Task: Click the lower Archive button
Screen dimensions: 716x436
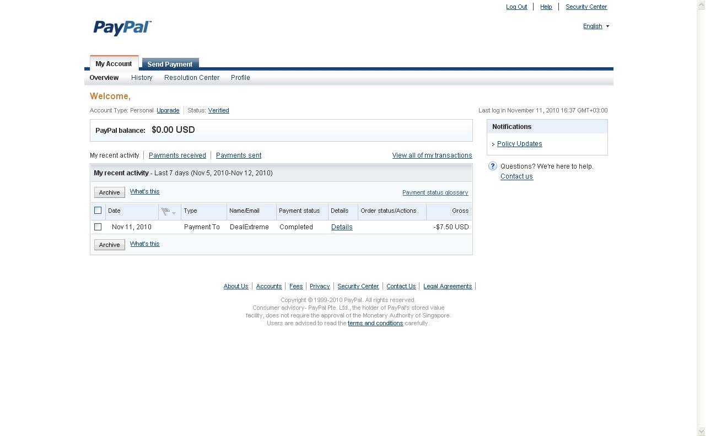Action: pos(110,245)
